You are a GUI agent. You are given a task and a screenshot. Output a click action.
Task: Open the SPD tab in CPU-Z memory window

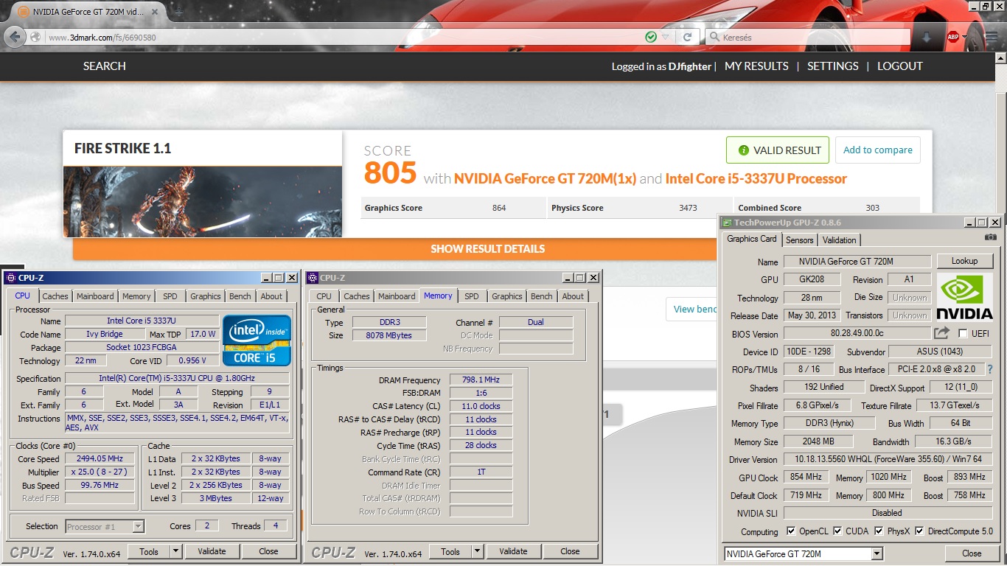(472, 296)
